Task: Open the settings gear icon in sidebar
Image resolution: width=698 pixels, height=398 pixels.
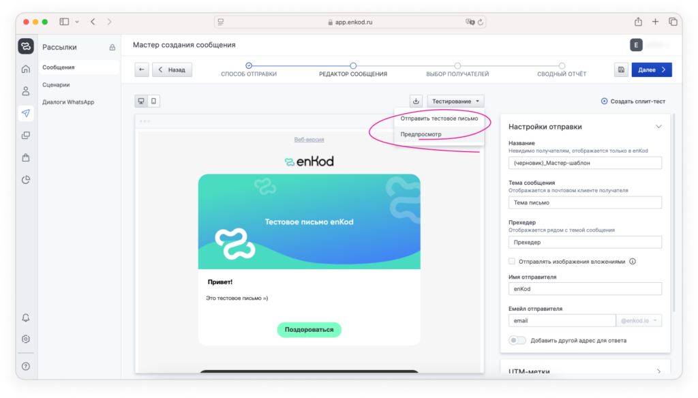Action: tap(26, 339)
